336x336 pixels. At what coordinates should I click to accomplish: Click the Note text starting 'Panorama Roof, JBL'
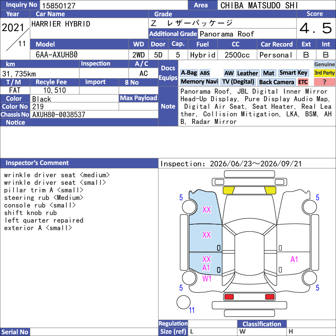coord(256,107)
